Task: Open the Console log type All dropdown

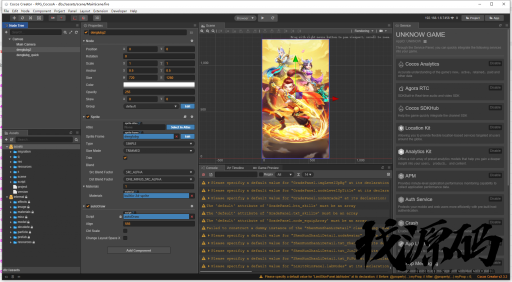Action: (284, 174)
